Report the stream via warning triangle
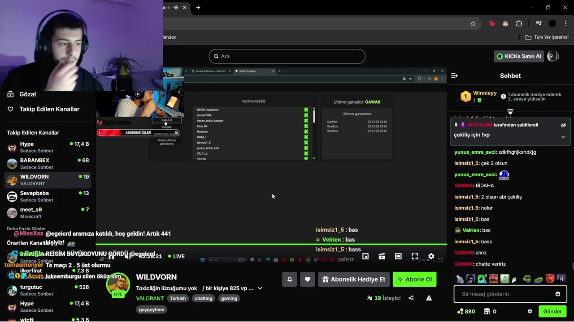 coord(429,298)
